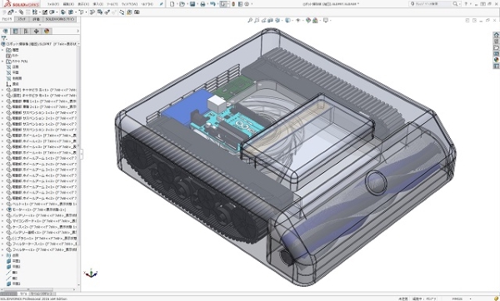This screenshot has width=500, height=301.
Task: Toggle the Section View icon in heads-up toolbar
Action: click(x=270, y=20)
